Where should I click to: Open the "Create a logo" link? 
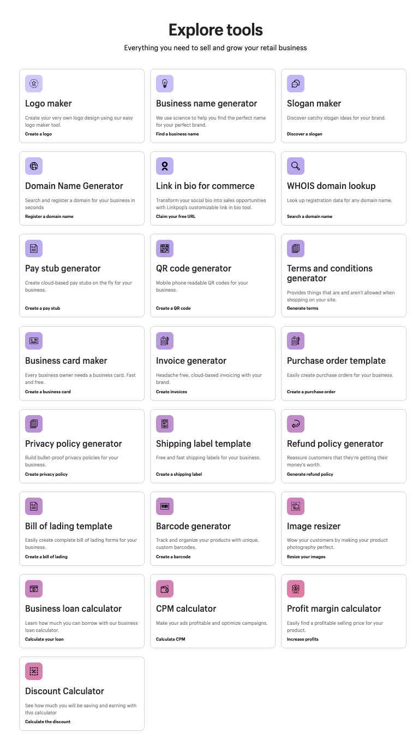click(x=39, y=134)
